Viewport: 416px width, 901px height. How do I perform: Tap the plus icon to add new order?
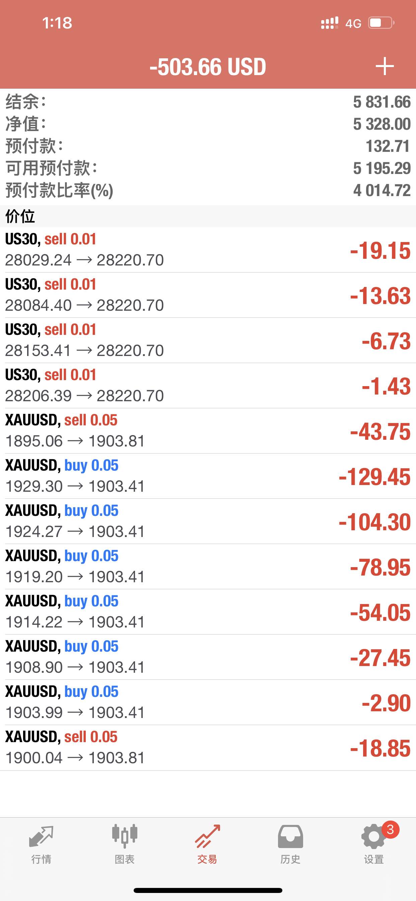tap(385, 66)
